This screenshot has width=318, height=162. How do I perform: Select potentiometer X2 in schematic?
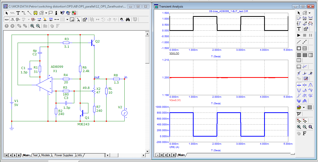[x=94, y=91]
